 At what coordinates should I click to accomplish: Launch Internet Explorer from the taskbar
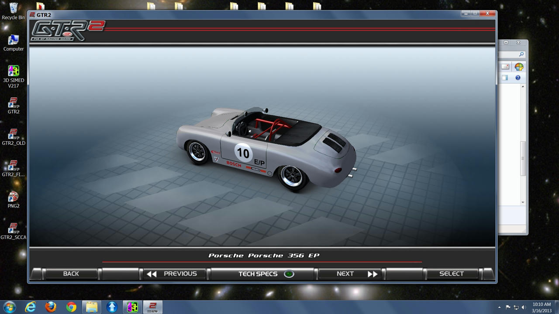tap(30, 307)
